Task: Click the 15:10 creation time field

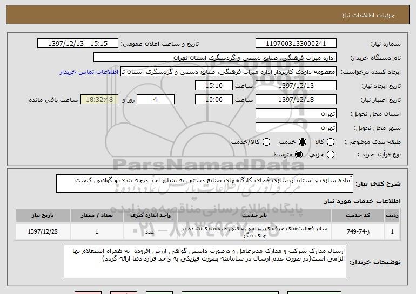Action: click(x=214, y=86)
